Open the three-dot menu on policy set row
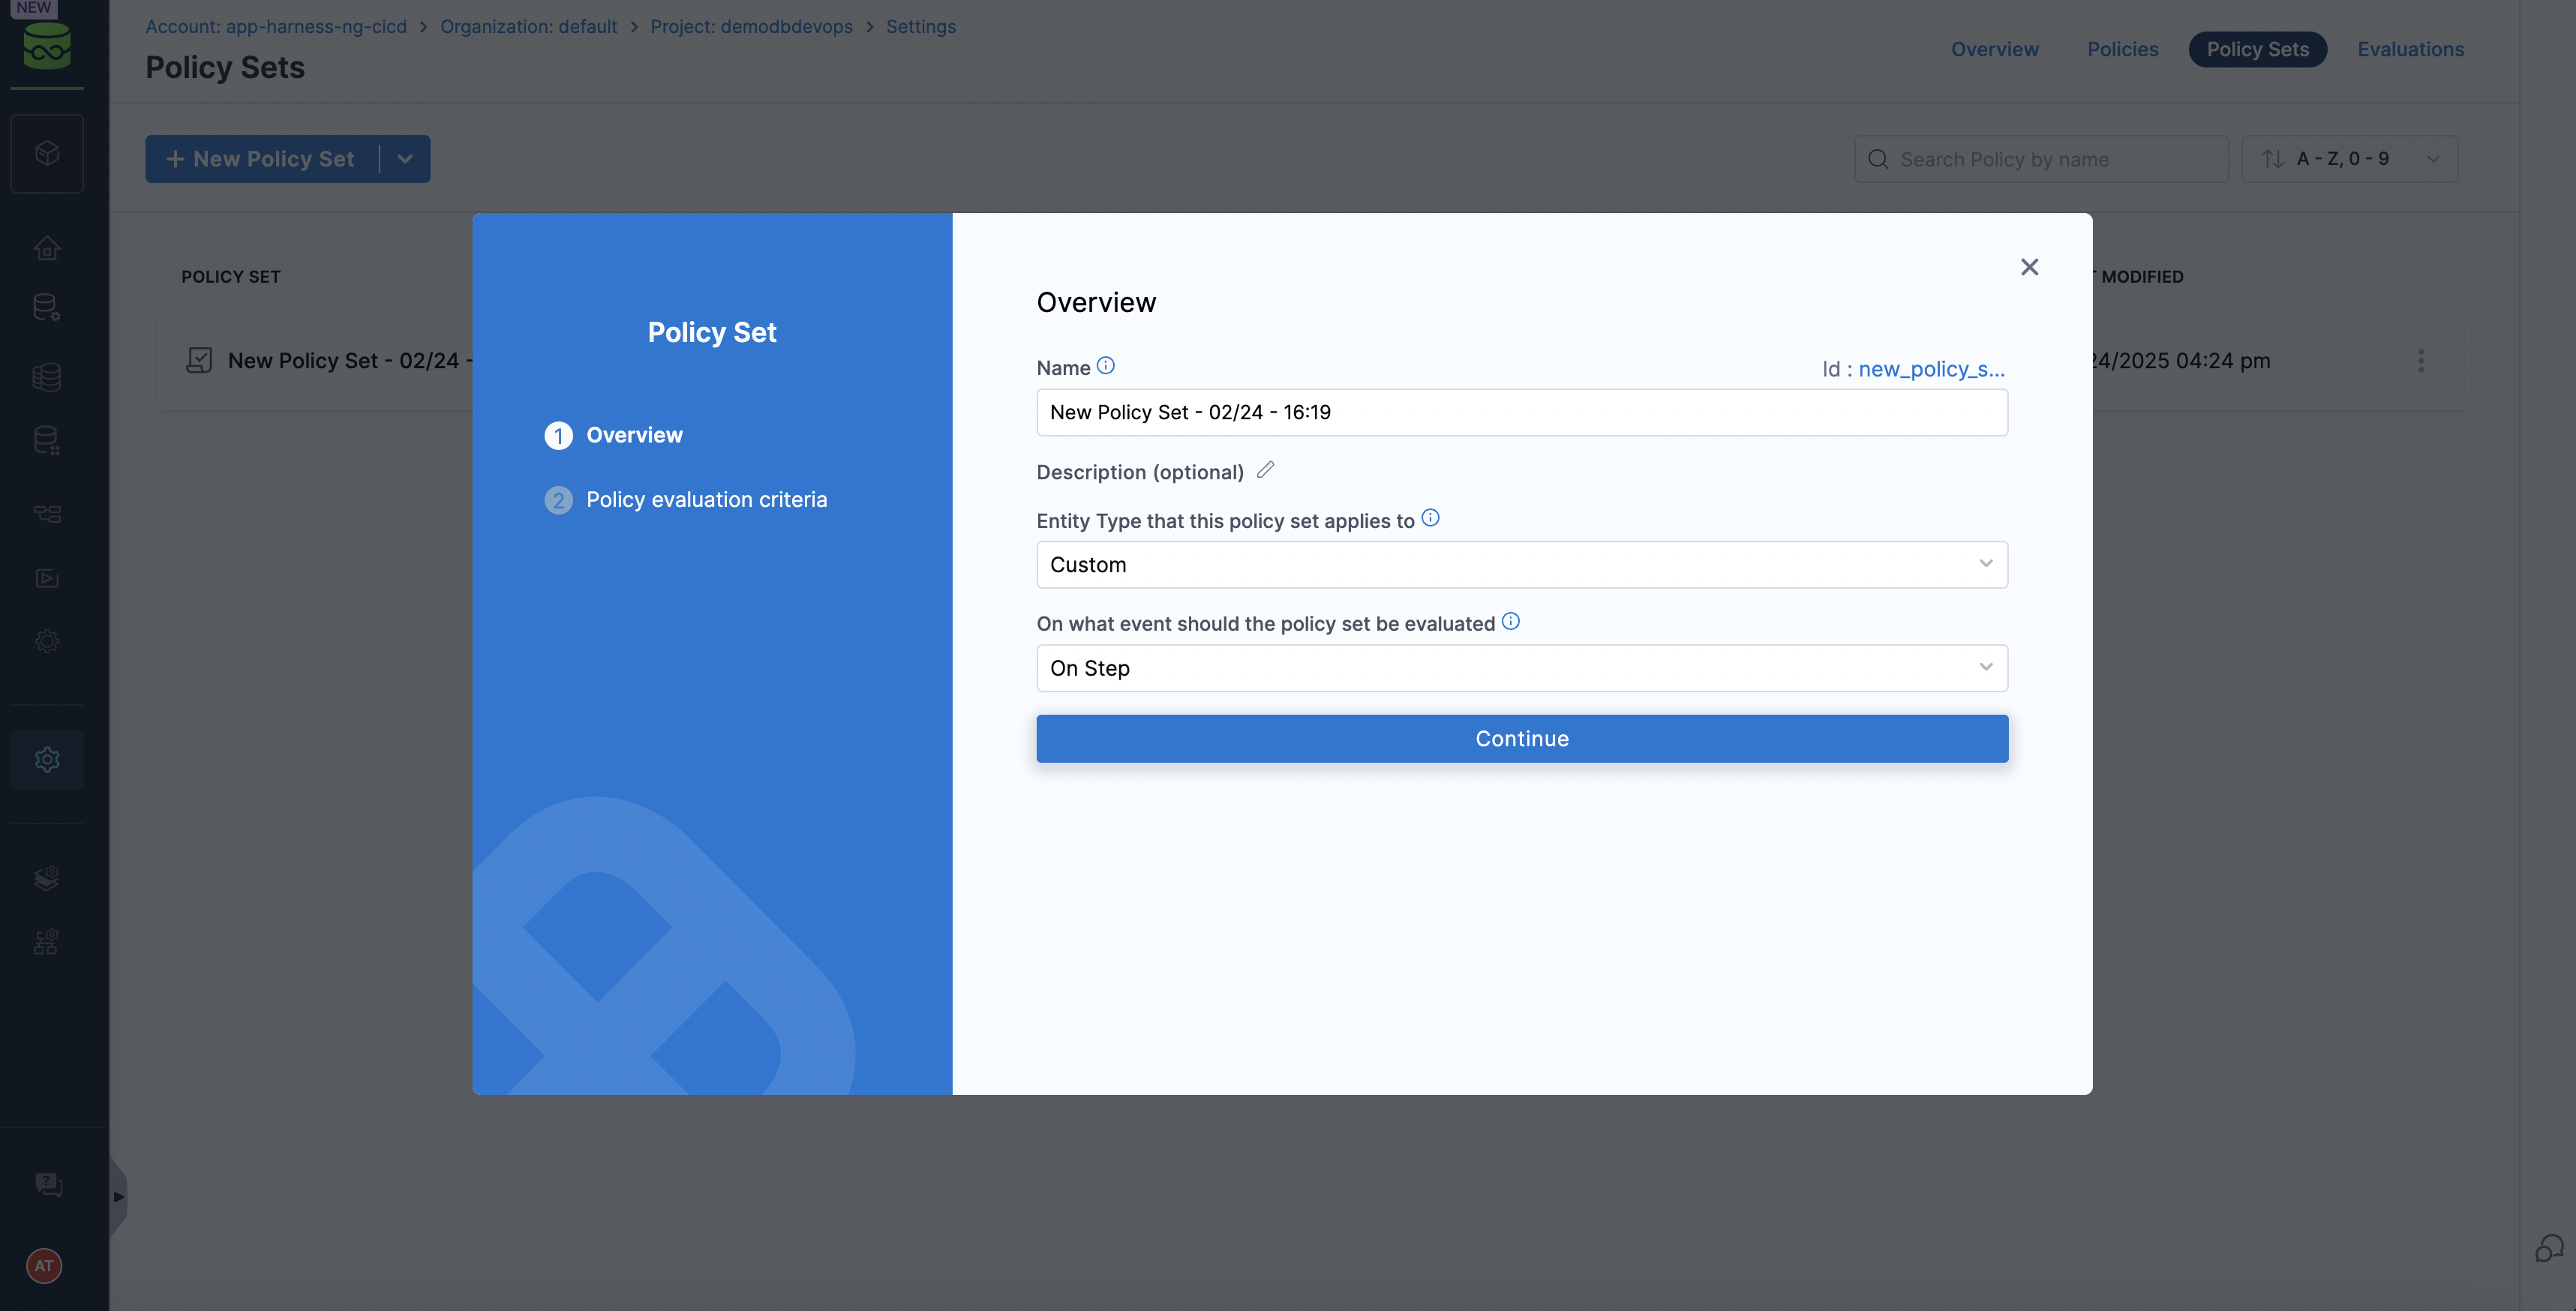This screenshot has height=1311, width=2576. (2421, 361)
